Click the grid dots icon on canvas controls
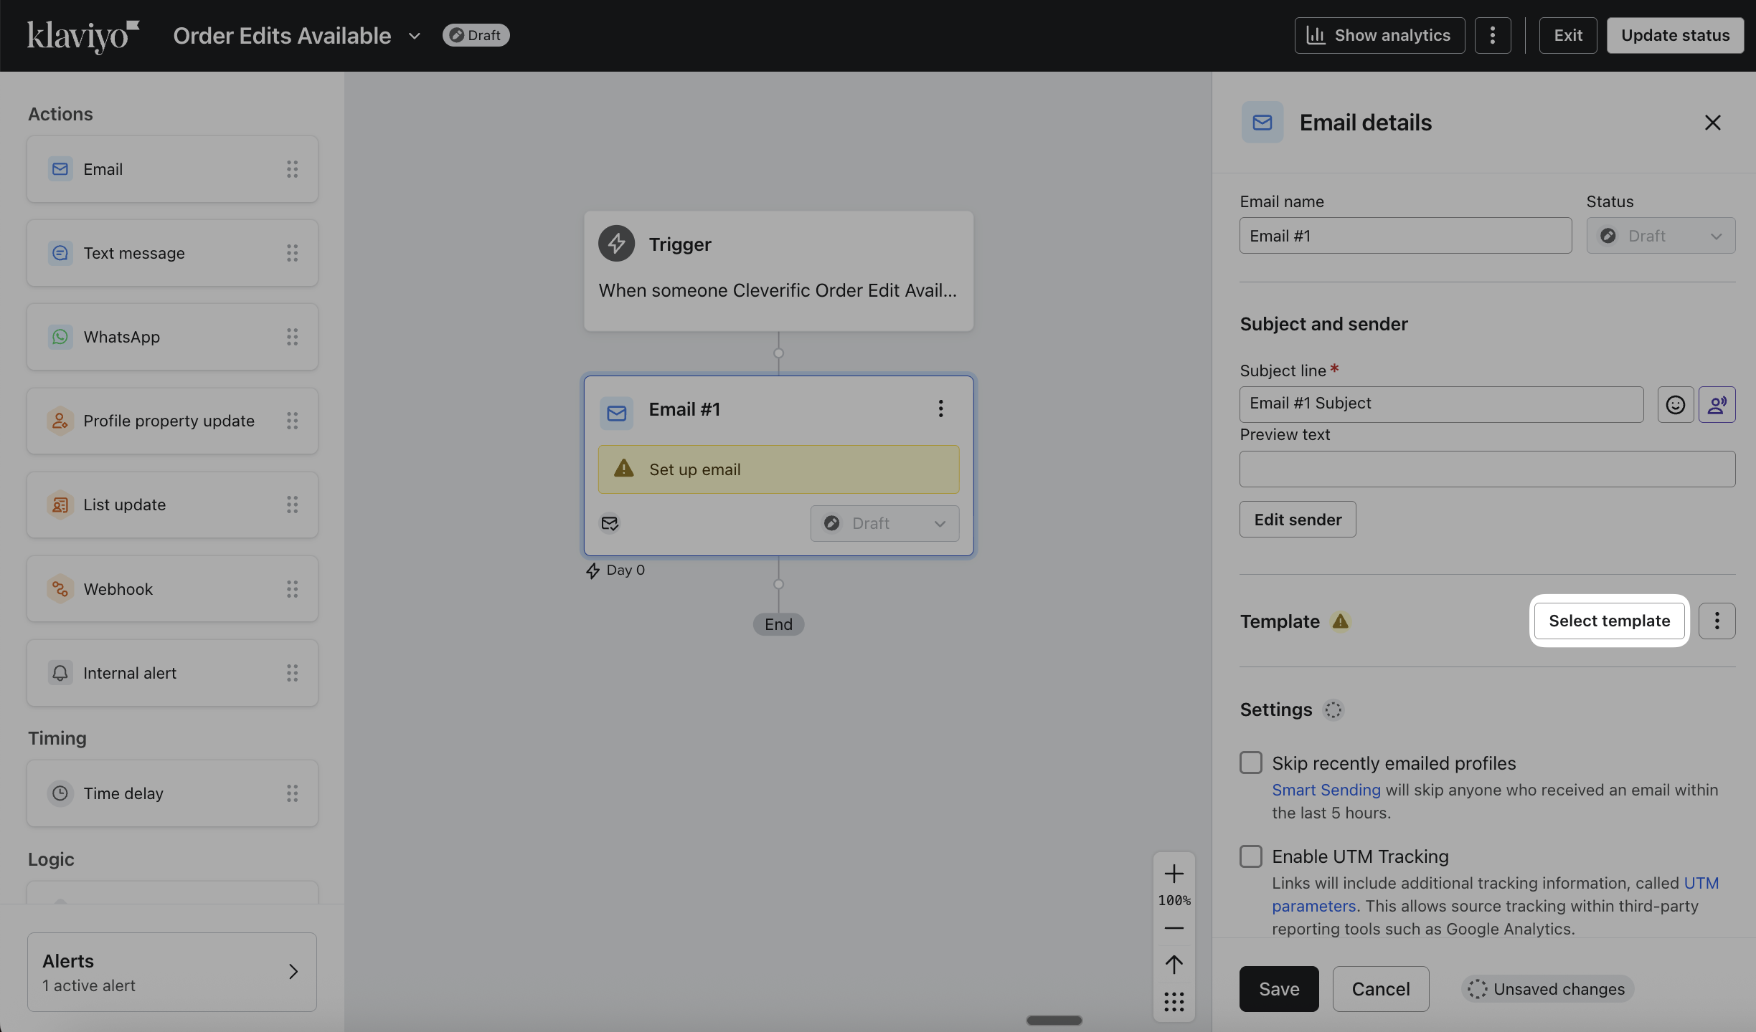This screenshot has height=1032, width=1756. click(x=1174, y=1001)
